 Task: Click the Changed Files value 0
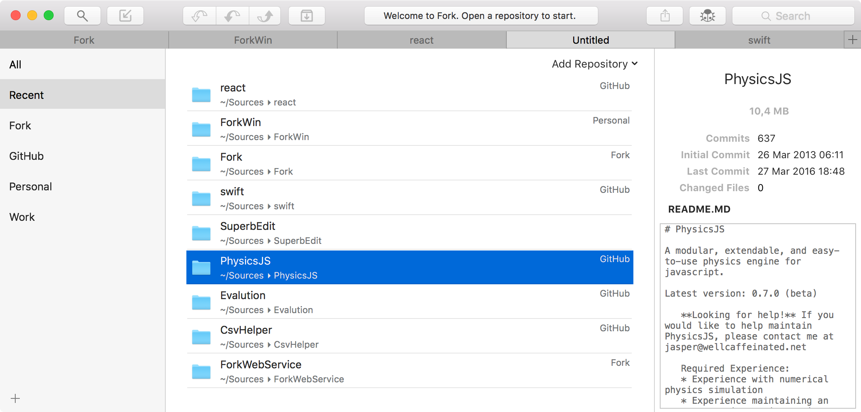(760, 188)
